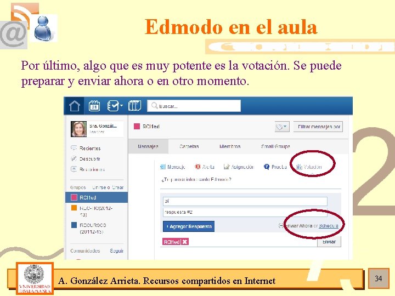Image resolution: width=395 pixels, height=296 pixels.
Task: Open the progress checkmark icon
Action: (x=113, y=106)
